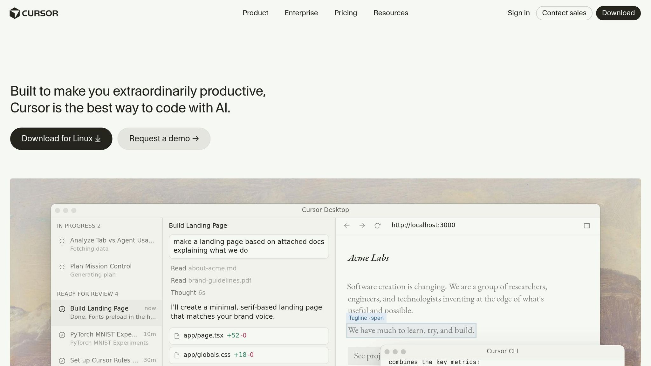Click 'combines the key metrics:' line in Cursor CLI
The width and height of the screenshot is (651, 366).
(x=434, y=362)
